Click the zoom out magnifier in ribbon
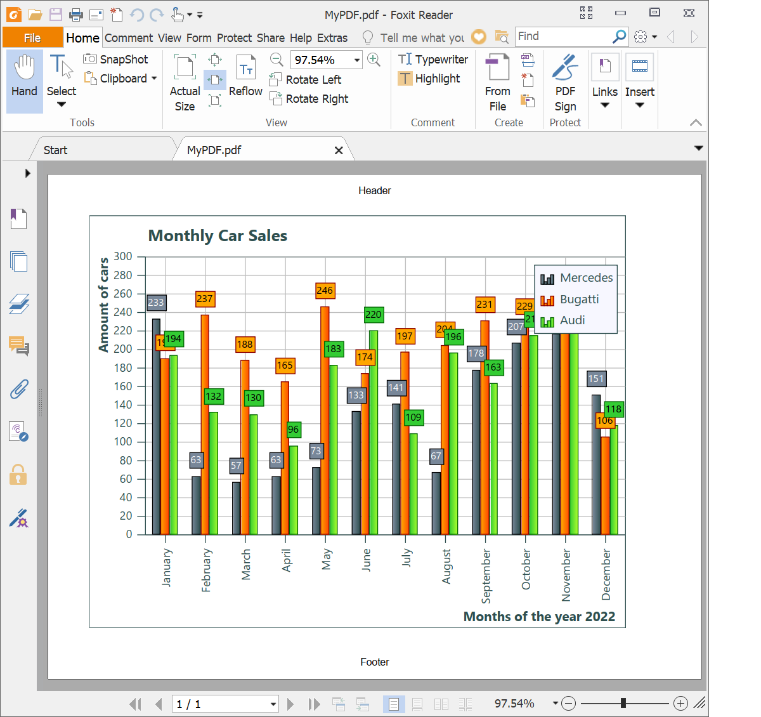Viewport: 761px width, 717px height. point(276,59)
